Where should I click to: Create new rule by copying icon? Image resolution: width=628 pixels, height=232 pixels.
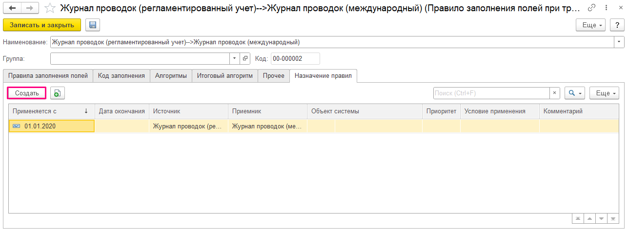(x=57, y=93)
